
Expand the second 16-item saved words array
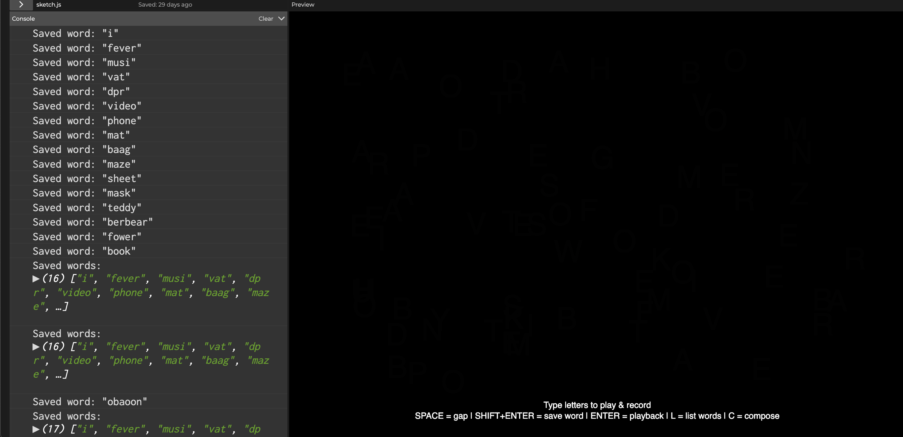point(35,347)
